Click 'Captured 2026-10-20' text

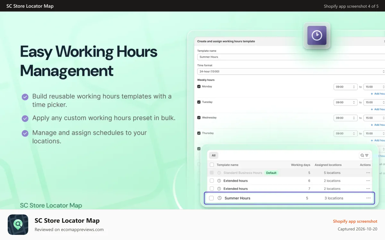(357, 229)
